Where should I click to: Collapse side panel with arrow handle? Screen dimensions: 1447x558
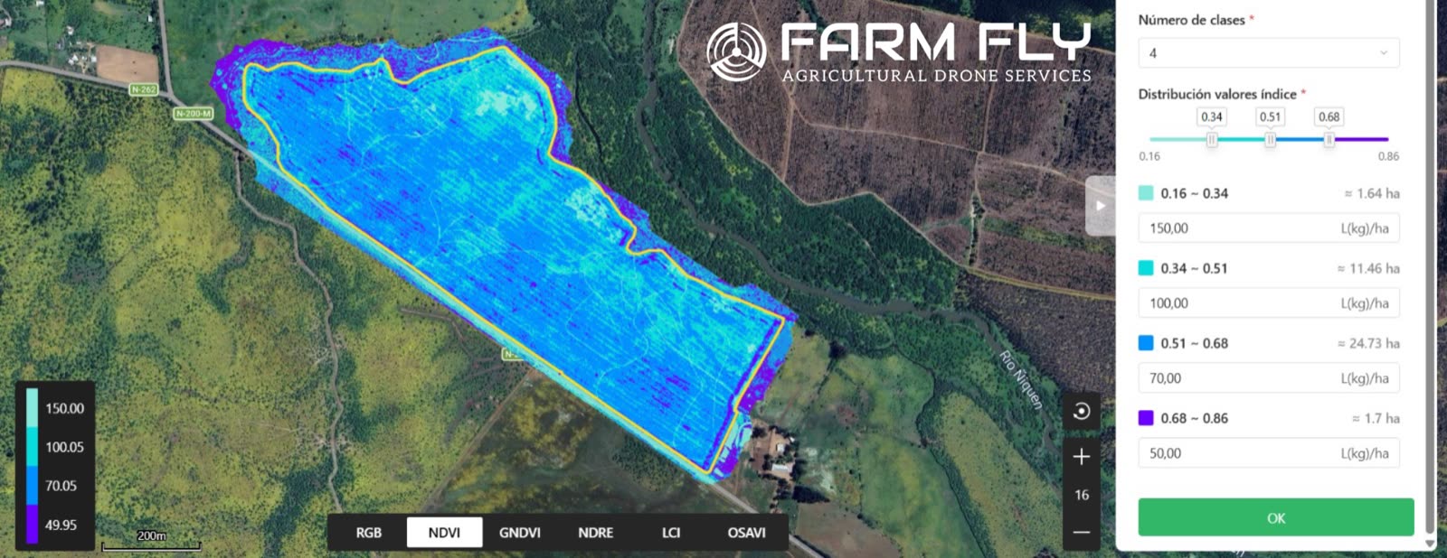(1100, 206)
